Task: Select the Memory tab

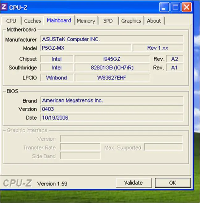Action: (86, 21)
